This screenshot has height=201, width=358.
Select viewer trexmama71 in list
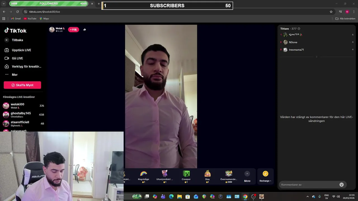point(317,50)
